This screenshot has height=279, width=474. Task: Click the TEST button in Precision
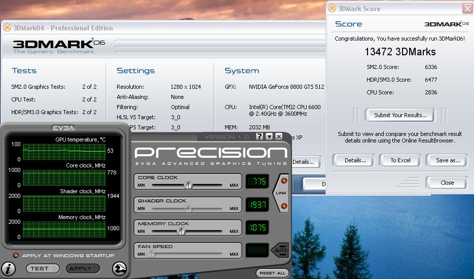[43, 268]
